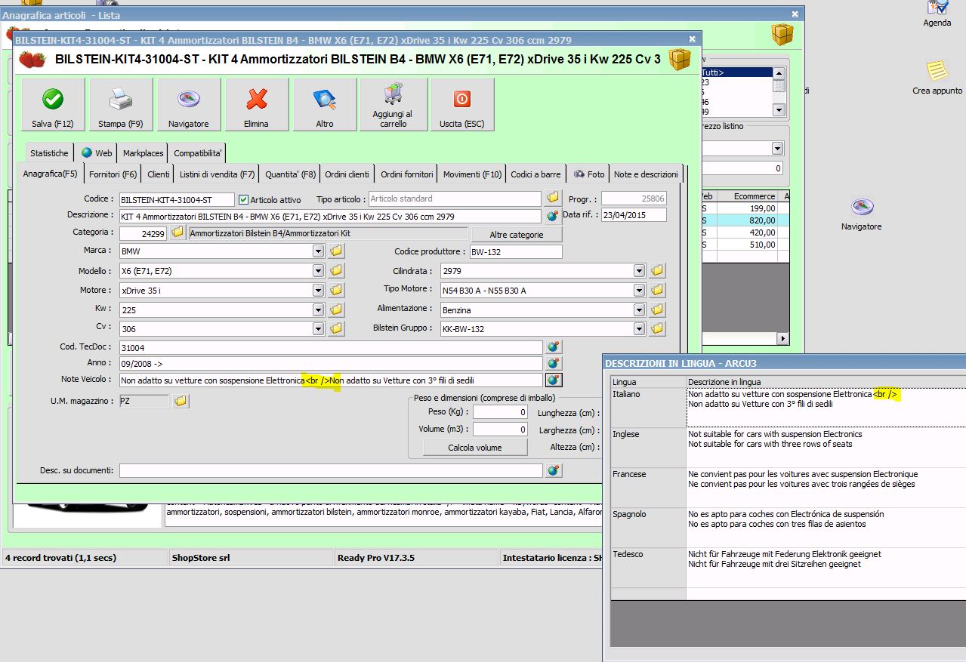966x662 pixels.
Task: Expand the Kw dropdown
Action: point(318,310)
